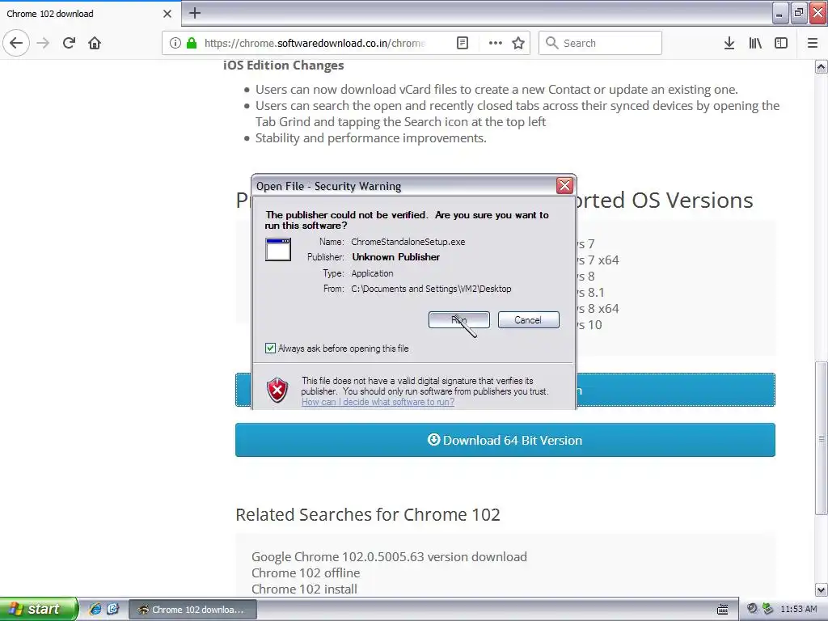828x621 pixels.
Task: Click Cancel in the security warning
Action: 528,320
